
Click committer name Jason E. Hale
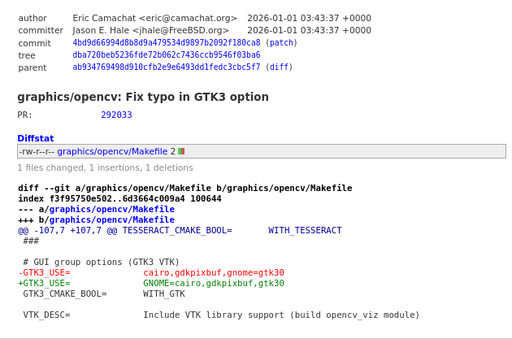point(101,30)
